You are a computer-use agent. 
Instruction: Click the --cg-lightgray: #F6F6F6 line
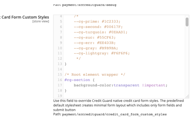(102, 53)
